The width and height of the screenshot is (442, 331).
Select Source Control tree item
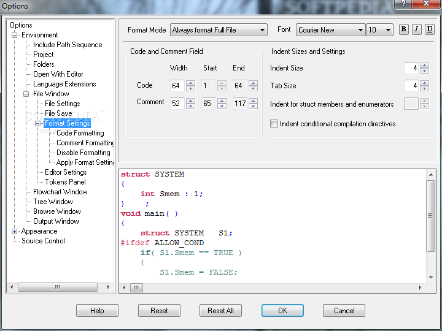pyautogui.click(x=43, y=241)
